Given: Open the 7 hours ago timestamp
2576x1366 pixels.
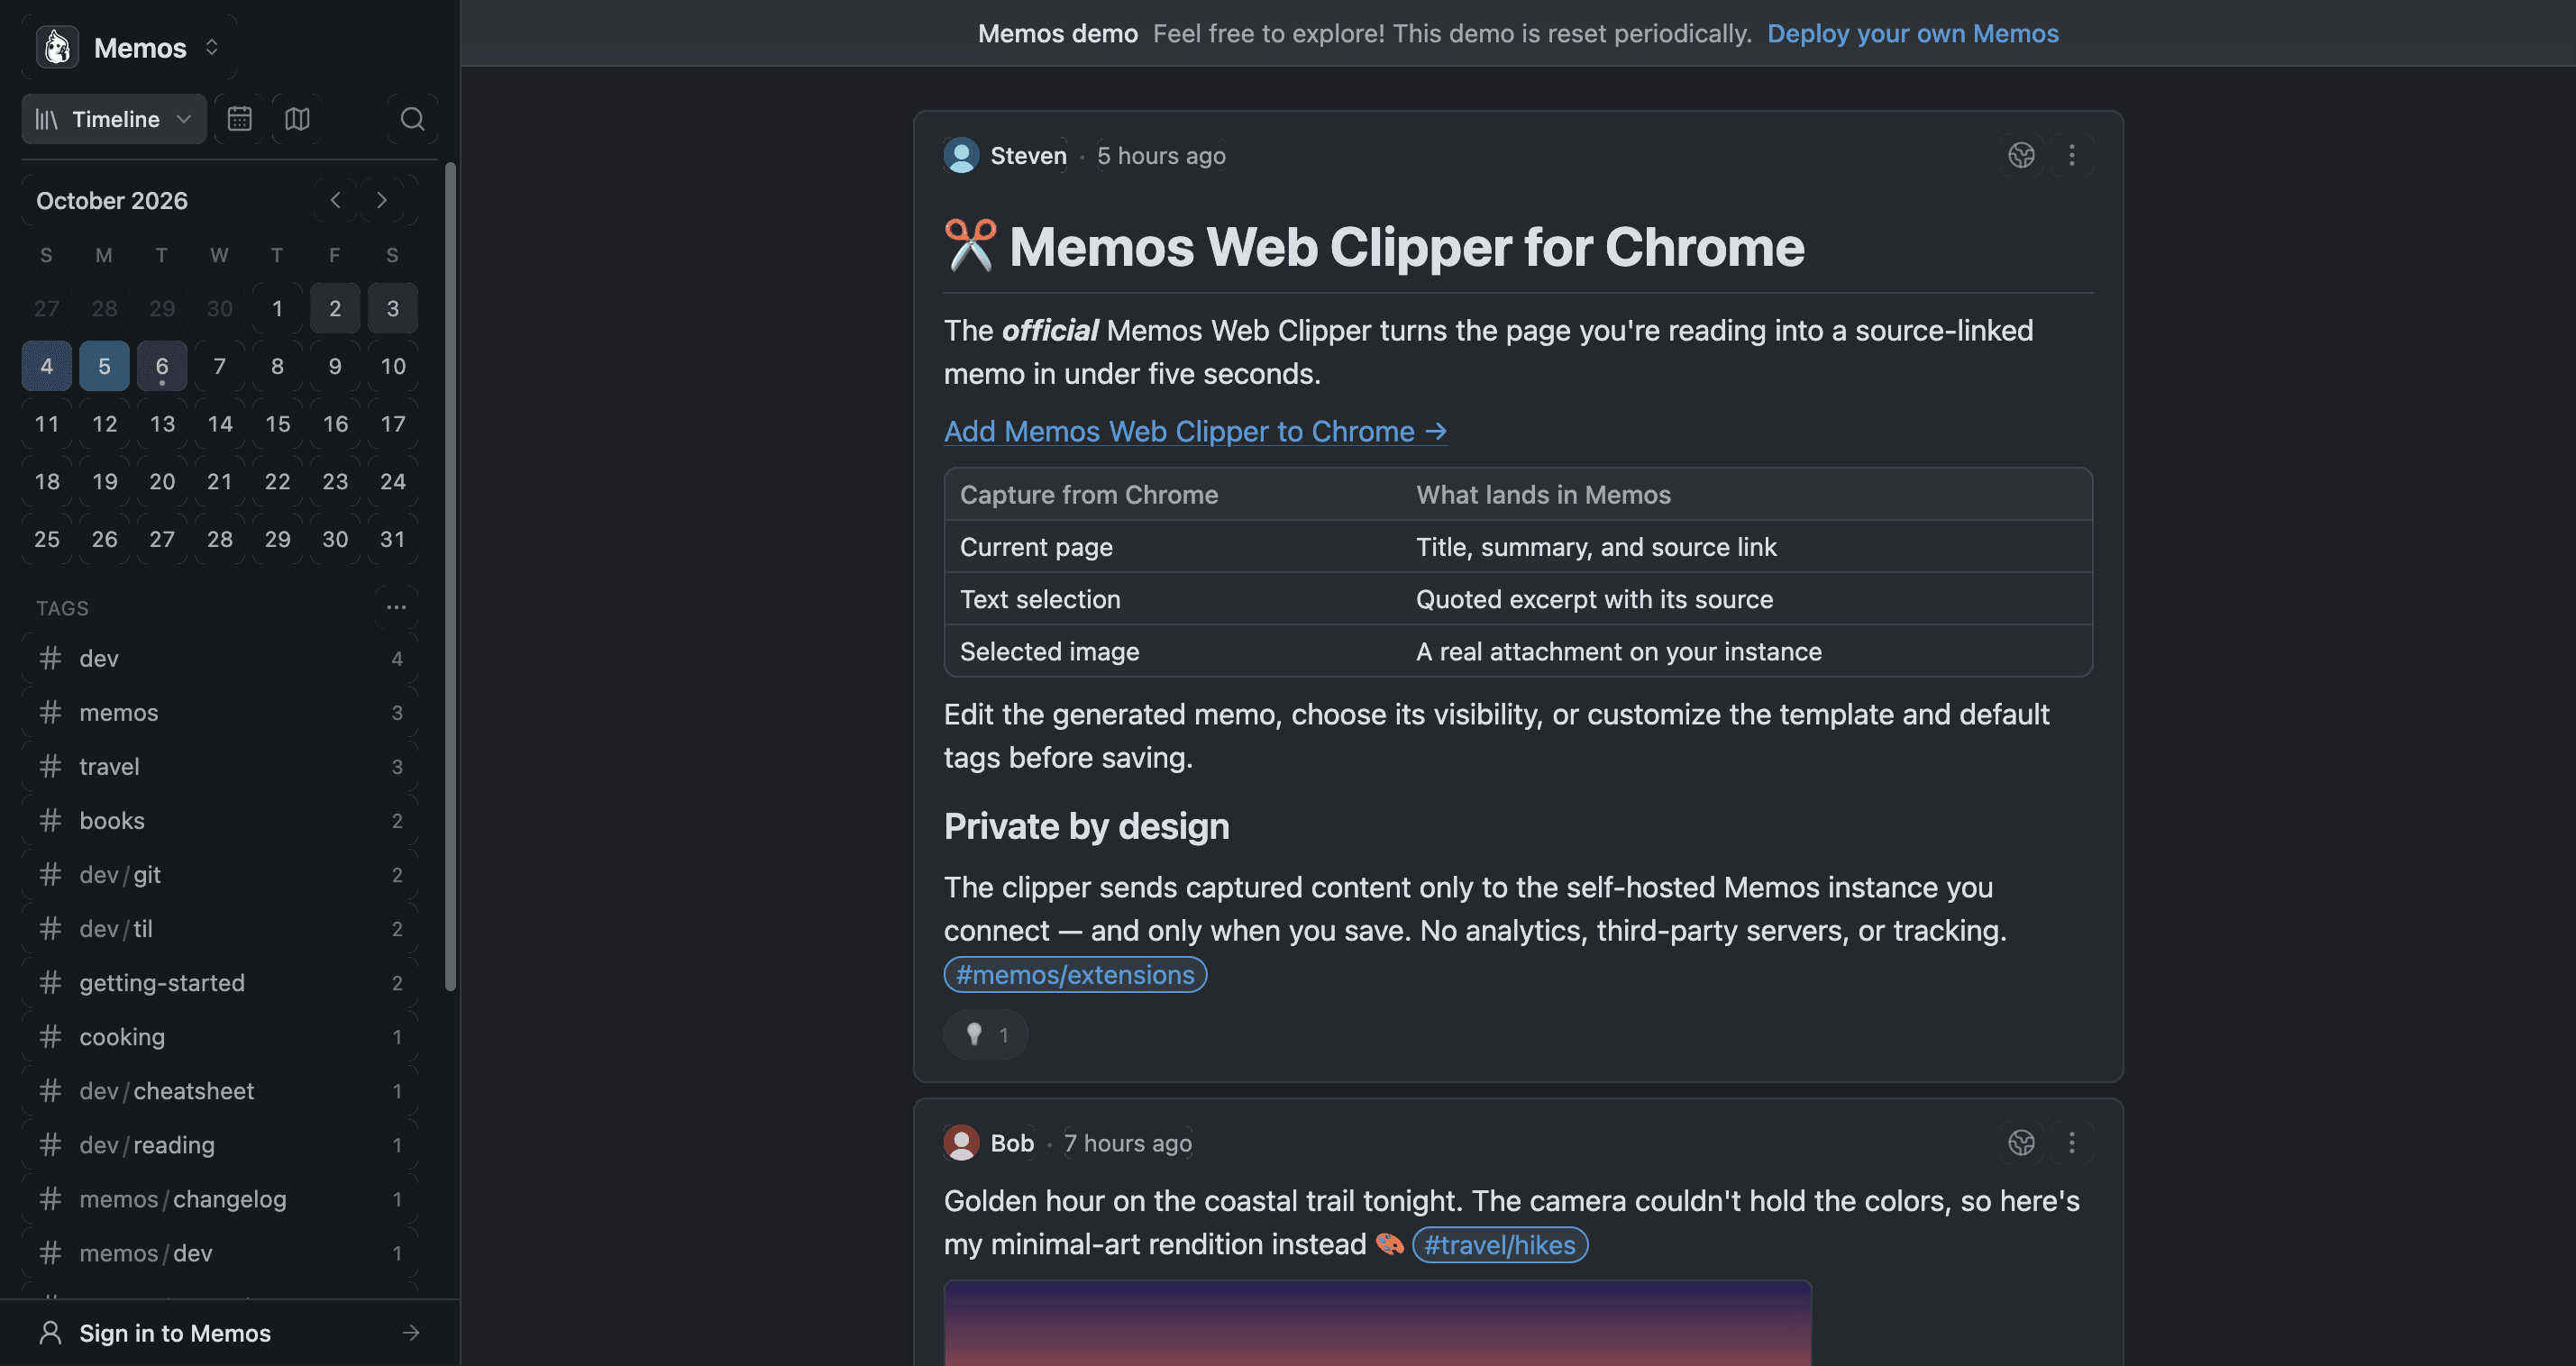Looking at the screenshot, I should (x=1127, y=1142).
